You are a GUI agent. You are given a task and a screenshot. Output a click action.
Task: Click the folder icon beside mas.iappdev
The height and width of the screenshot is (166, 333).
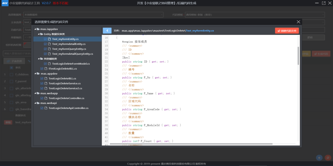[38, 29]
